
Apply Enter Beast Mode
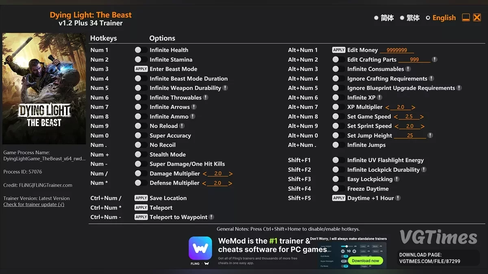(141, 69)
